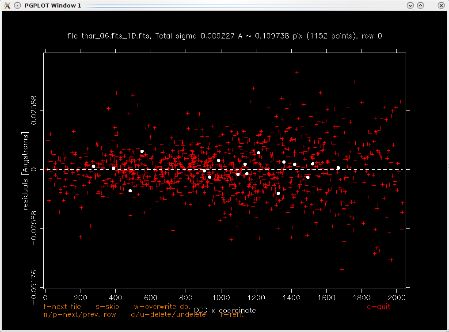Click the 'd/u-delete/undelete' command label

(x=168, y=314)
